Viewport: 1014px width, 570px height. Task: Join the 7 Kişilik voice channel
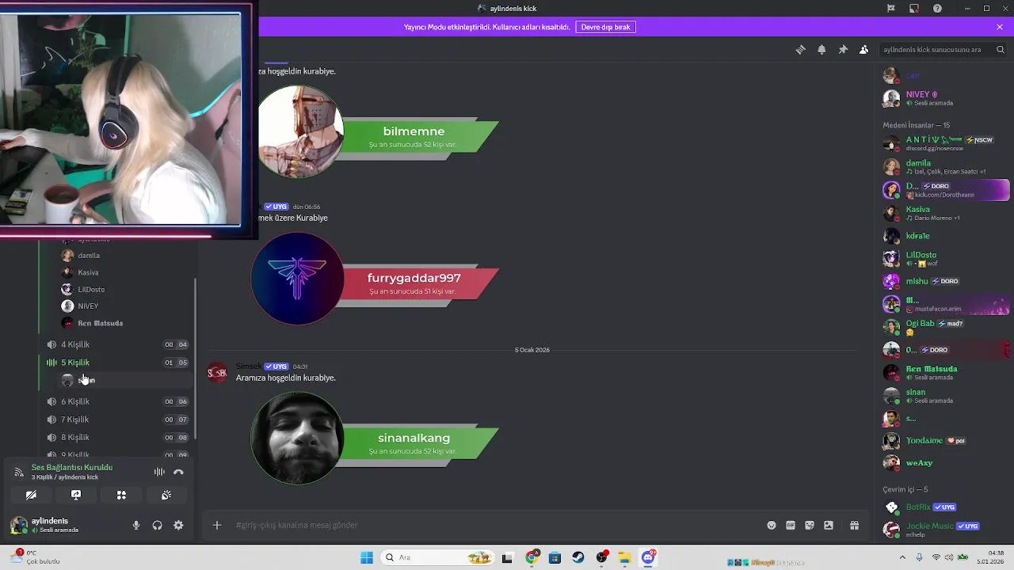pyautogui.click(x=116, y=420)
